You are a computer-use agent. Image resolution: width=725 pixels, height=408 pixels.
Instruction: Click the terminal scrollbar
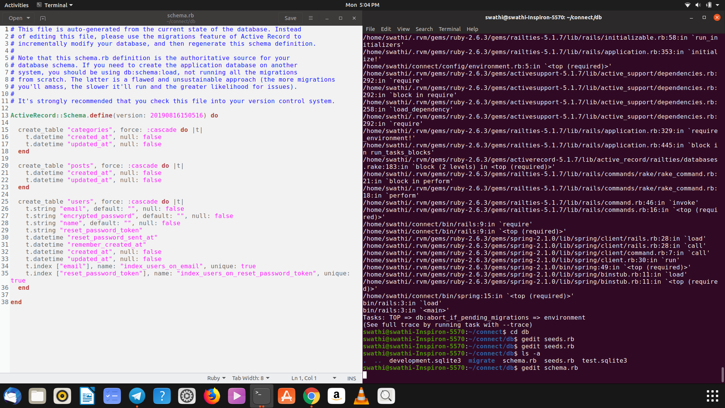click(722, 374)
